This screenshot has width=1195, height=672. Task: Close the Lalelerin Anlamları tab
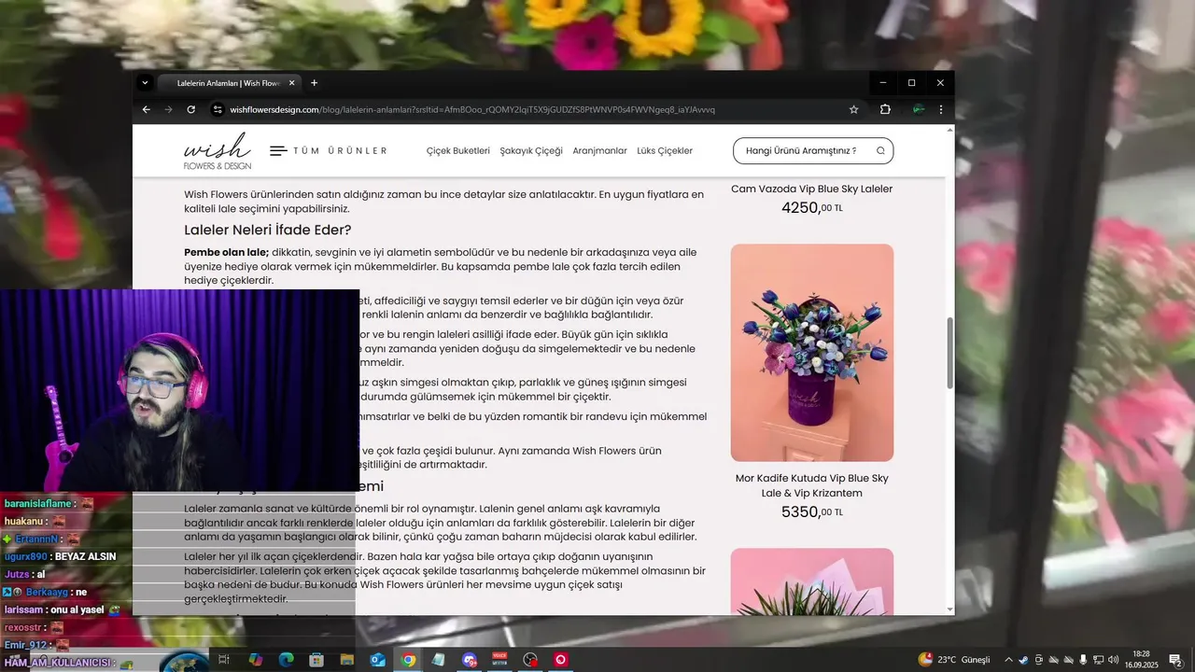coord(291,83)
